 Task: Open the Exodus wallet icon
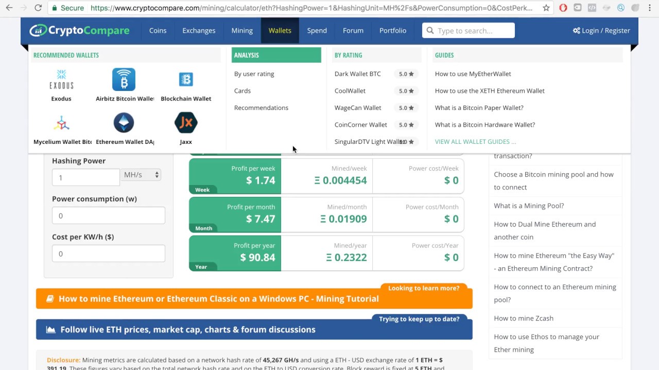[x=61, y=80]
